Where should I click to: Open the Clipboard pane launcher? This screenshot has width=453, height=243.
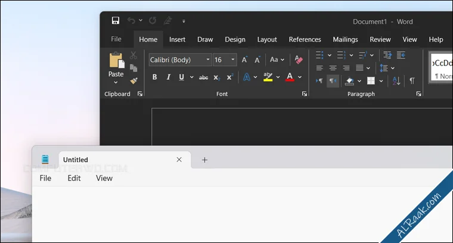pyautogui.click(x=140, y=94)
